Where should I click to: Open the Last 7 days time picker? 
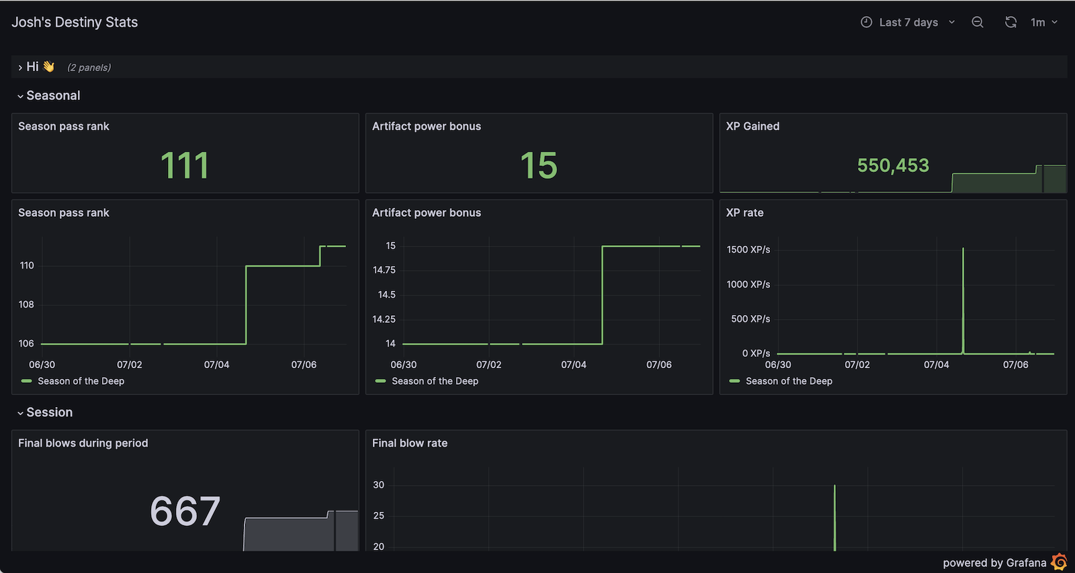[x=908, y=22]
